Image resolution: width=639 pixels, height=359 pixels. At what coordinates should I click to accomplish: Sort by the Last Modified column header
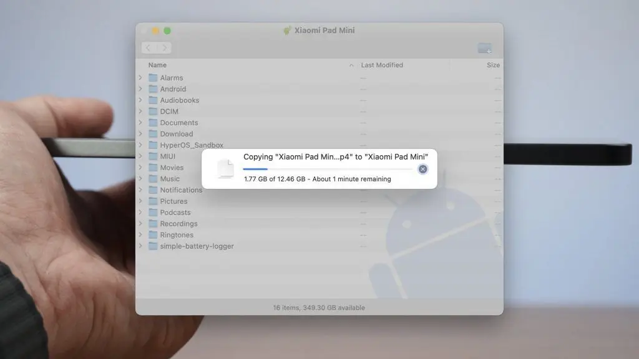coord(382,65)
